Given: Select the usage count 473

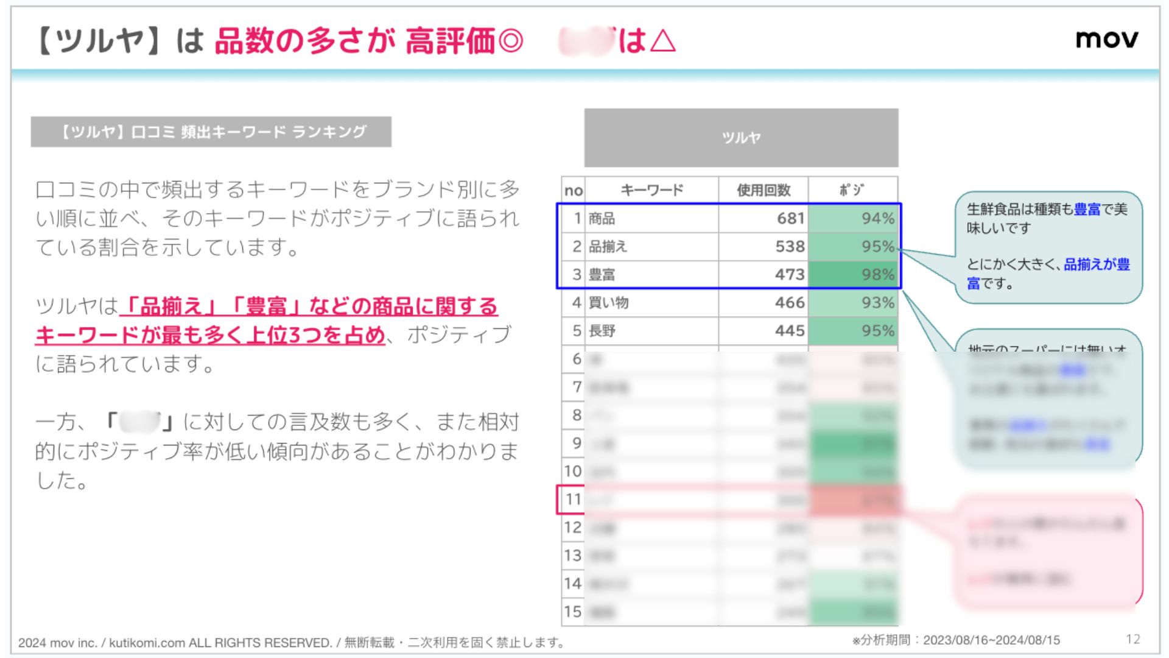Looking at the screenshot, I should point(764,274).
